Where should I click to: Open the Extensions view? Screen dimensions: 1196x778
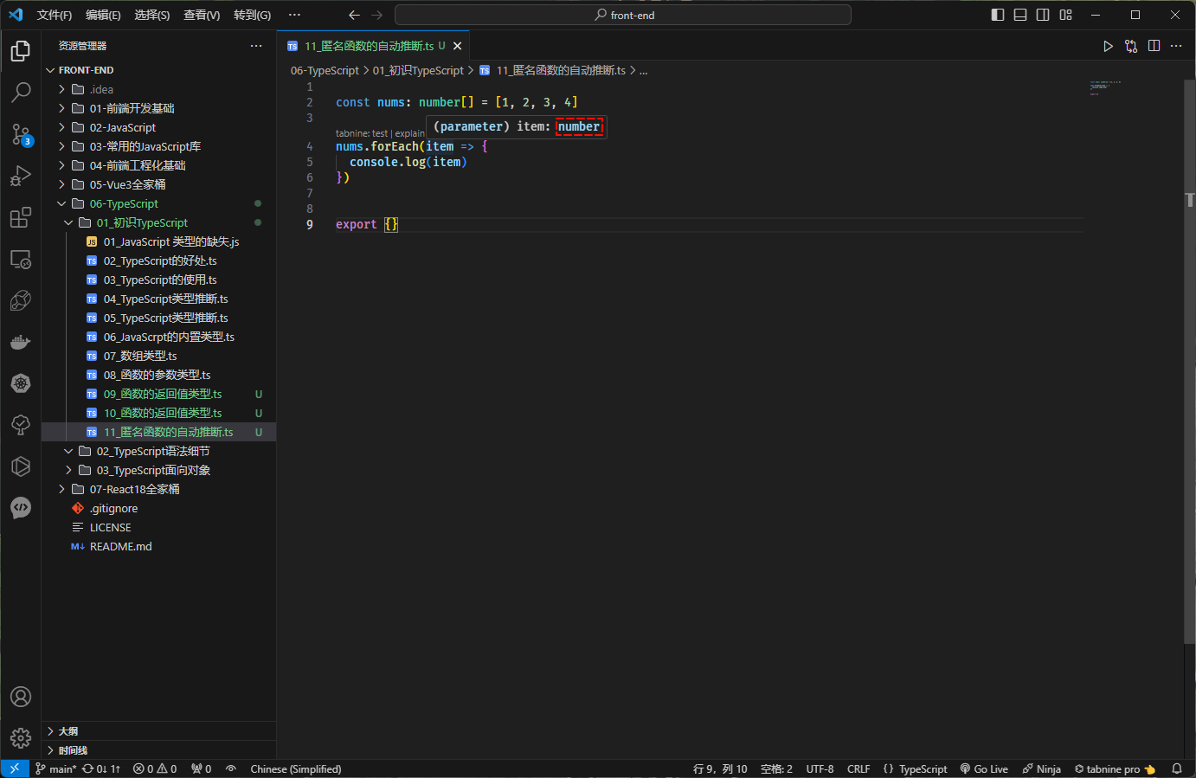pyautogui.click(x=21, y=217)
